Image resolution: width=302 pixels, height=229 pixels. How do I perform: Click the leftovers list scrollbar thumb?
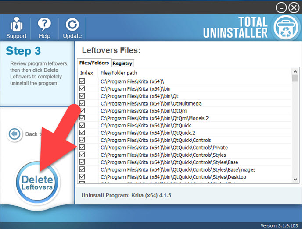(295, 78)
